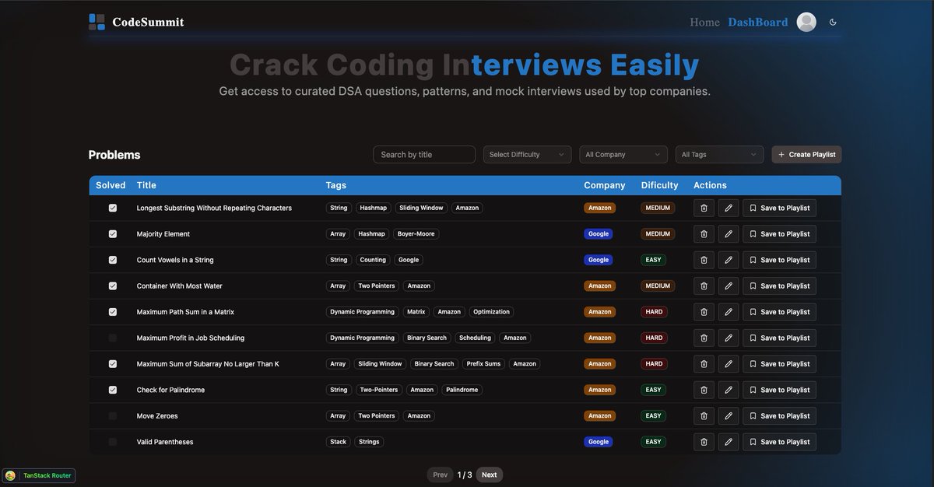
Task: Mark Maximum Profit in Job Scheduling as solved
Action: click(113, 338)
